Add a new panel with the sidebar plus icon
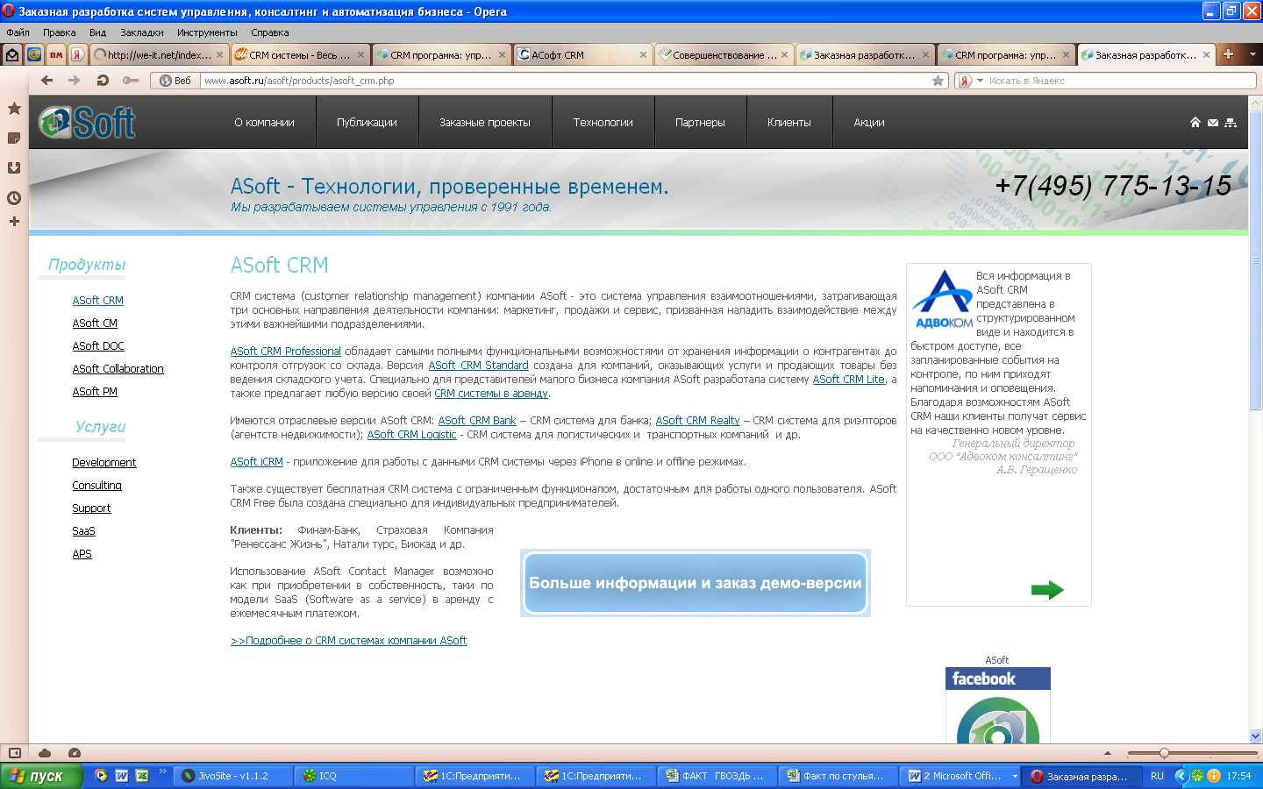This screenshot has width=1263, height=789. (x=14, y=222)
